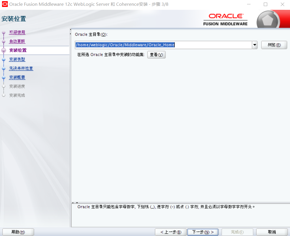Screen dimensions: 290x236
Task: Select the Oracle home path text field
Action: (x=161, y=45)
